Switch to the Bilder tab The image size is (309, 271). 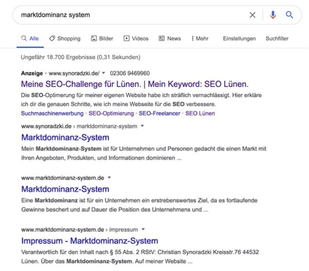(x=102, y=39)
